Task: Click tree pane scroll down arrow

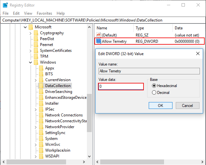Action: 89,157
